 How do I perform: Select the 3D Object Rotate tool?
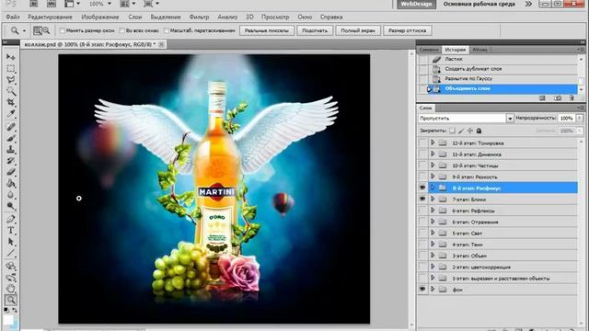(x=10, y=266)
